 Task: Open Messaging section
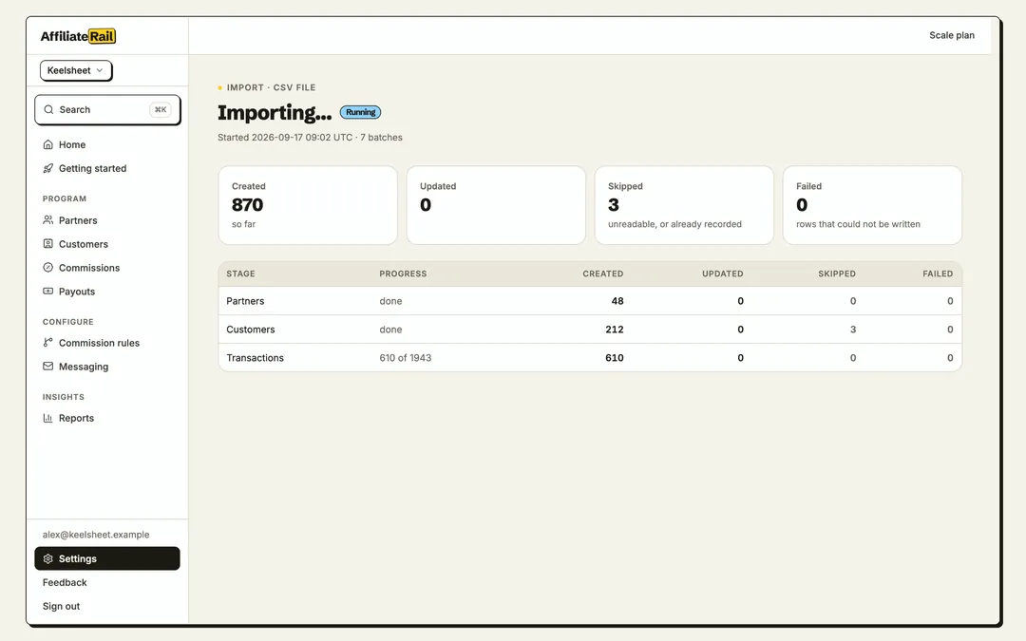click(83, 367)
